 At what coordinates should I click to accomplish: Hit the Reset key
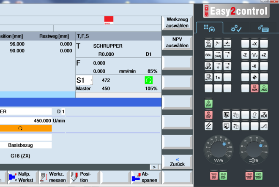208,126
